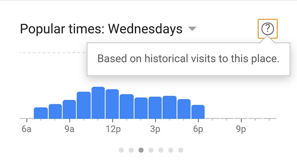
Task: Click the bar at 9a
Action: pos(69,109)
